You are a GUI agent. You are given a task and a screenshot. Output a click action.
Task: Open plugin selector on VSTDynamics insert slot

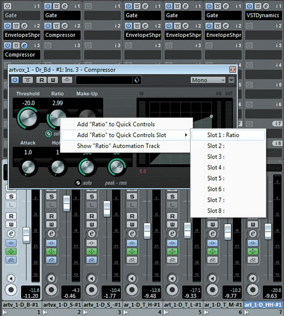[x=264, y=15]
